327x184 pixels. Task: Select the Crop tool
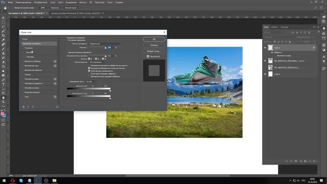pyautogui.click(x=3, y=35)
